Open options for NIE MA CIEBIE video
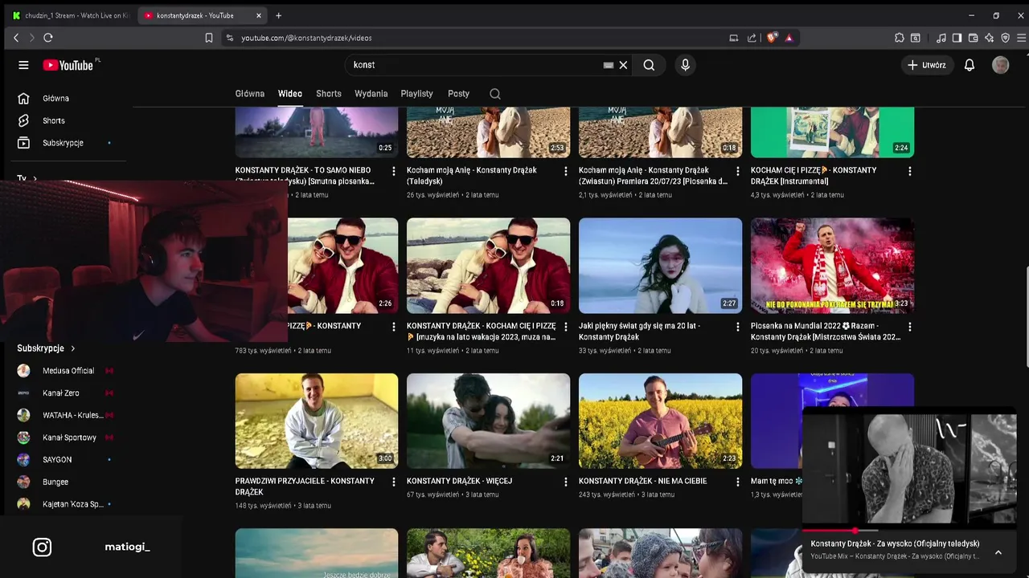1029x578 pixels. [737, 482]
